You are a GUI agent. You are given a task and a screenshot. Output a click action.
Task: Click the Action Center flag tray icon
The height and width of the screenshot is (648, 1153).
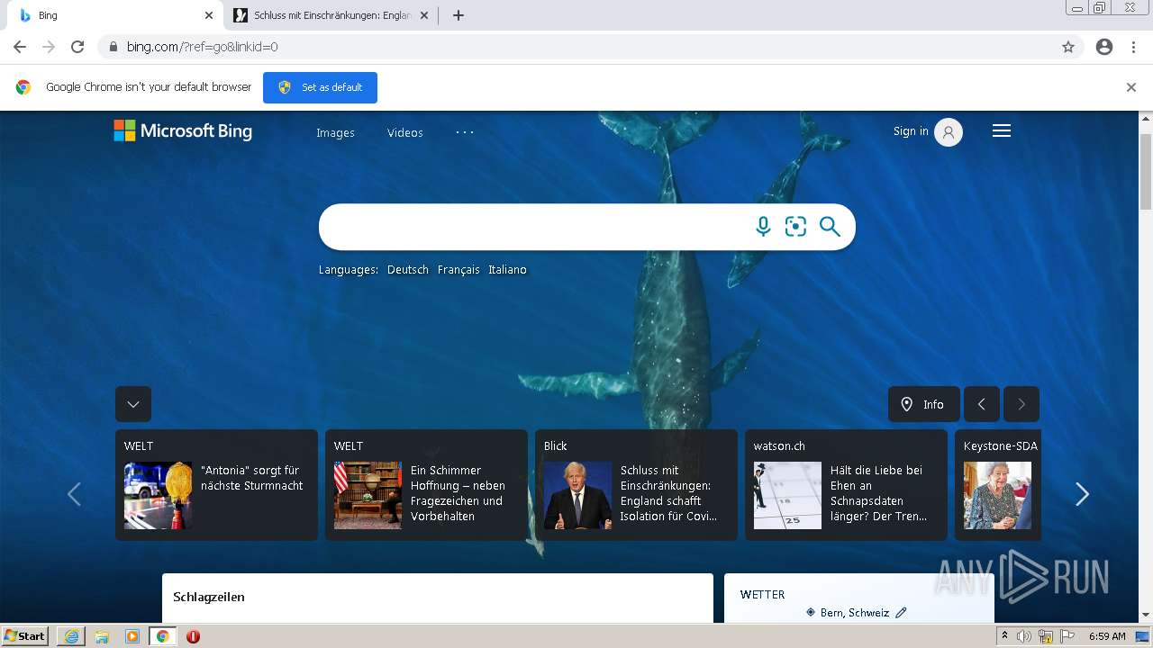1067,636
